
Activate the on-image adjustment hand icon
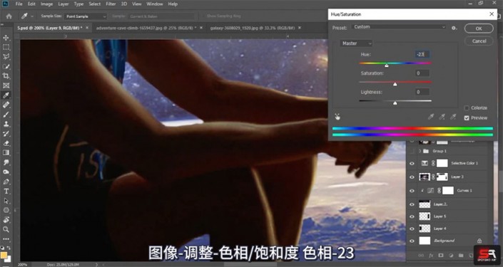point(337,117)
